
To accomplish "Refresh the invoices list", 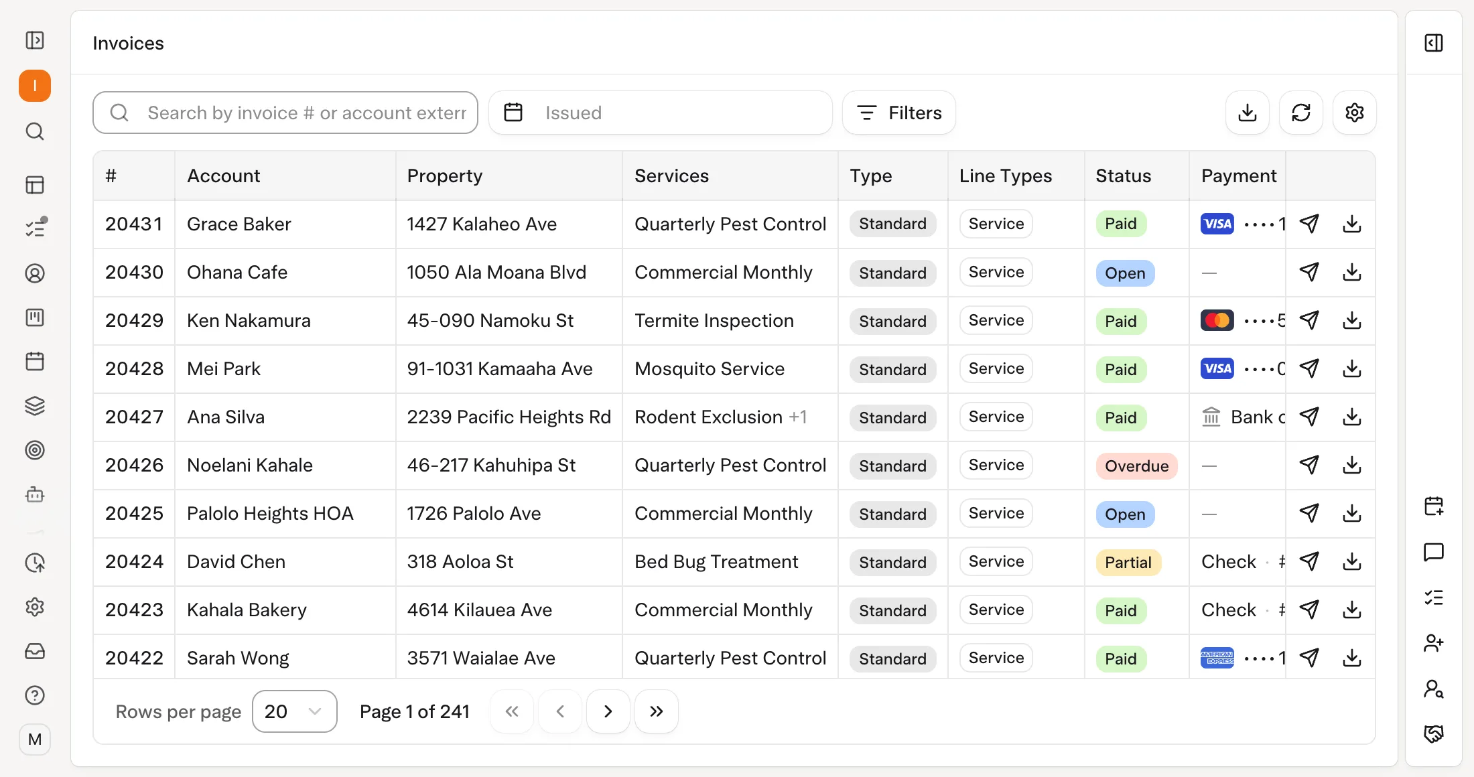I will tap(1301, 113).
